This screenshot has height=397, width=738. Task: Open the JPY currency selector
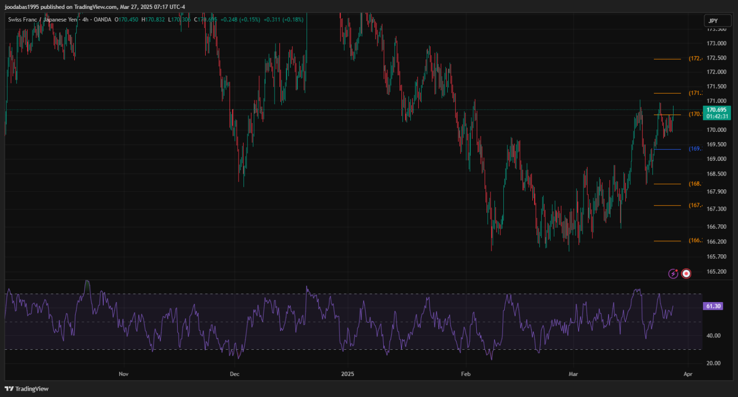713,21
